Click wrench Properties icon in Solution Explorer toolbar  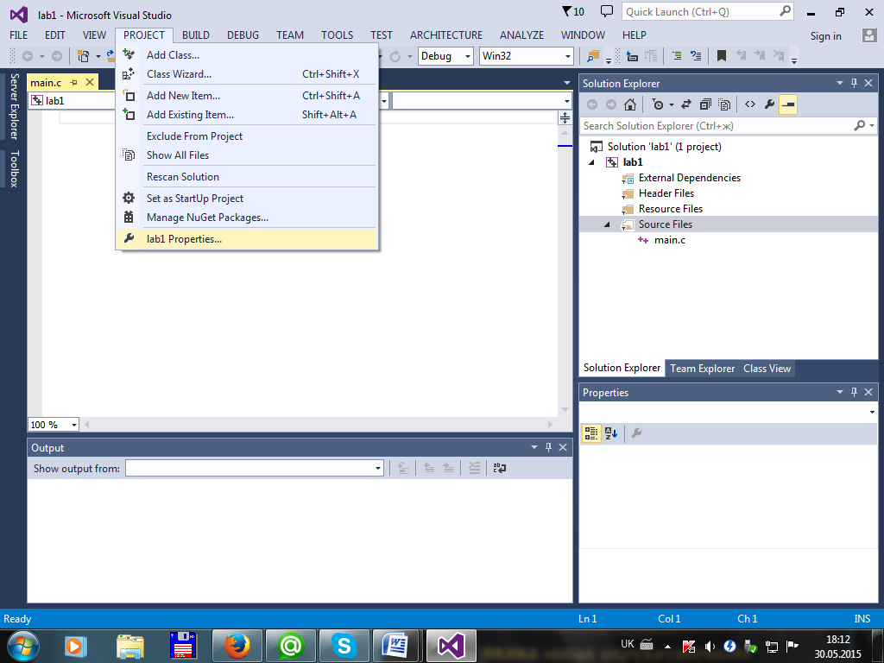click(x=769, y=104)
